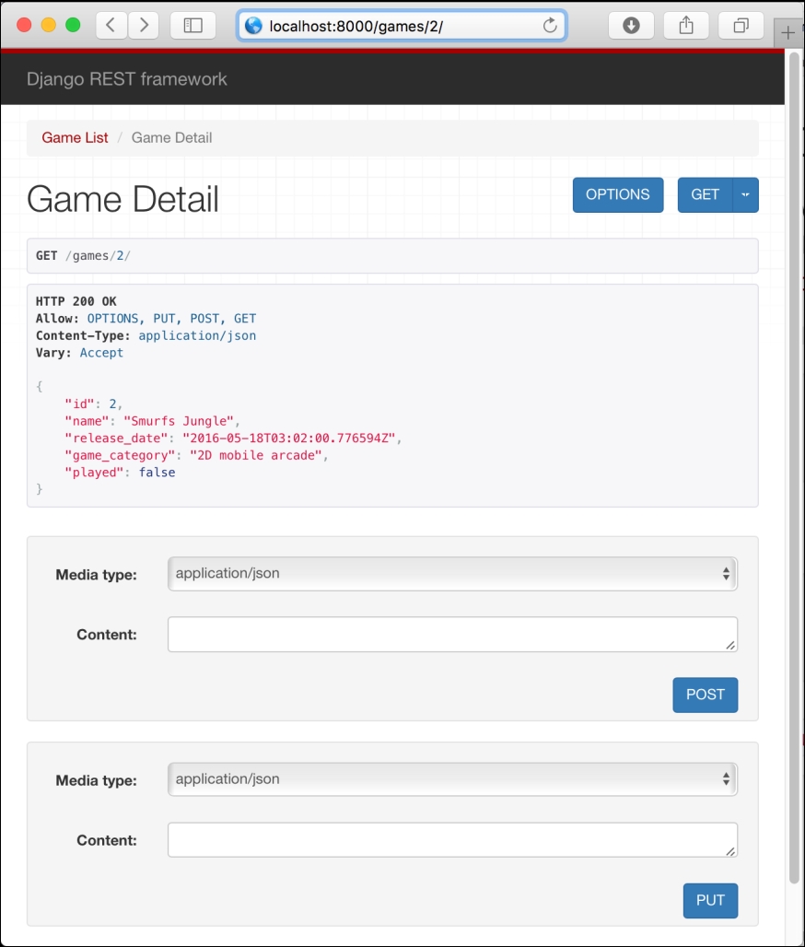Click the Django REST framework header link
Viewport: 805px width, 947px height.
click(127, 79)
